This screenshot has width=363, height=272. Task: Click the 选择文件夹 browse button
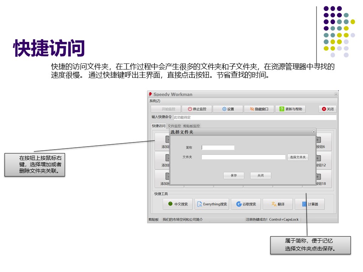click(298, 157)
